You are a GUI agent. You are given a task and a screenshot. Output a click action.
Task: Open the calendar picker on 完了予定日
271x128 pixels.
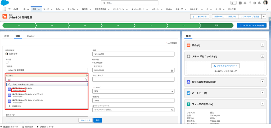[x=172, y=70]
